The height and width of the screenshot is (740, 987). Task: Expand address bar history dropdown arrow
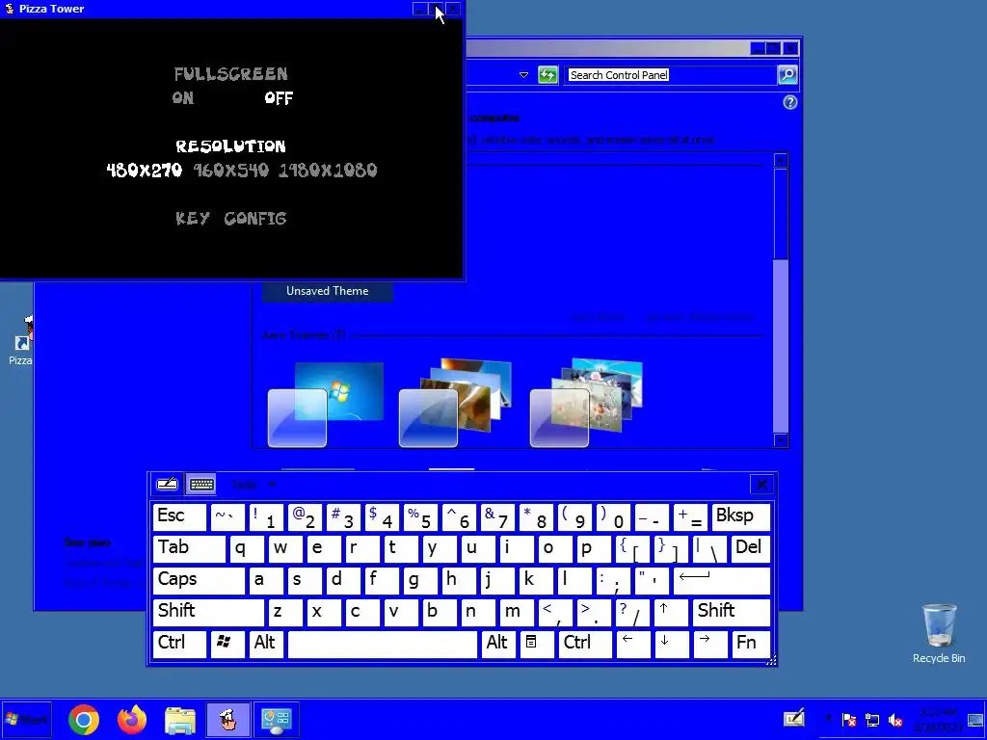(523, 75)
